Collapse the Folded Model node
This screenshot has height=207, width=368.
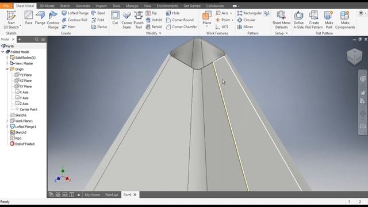point(2,52)
